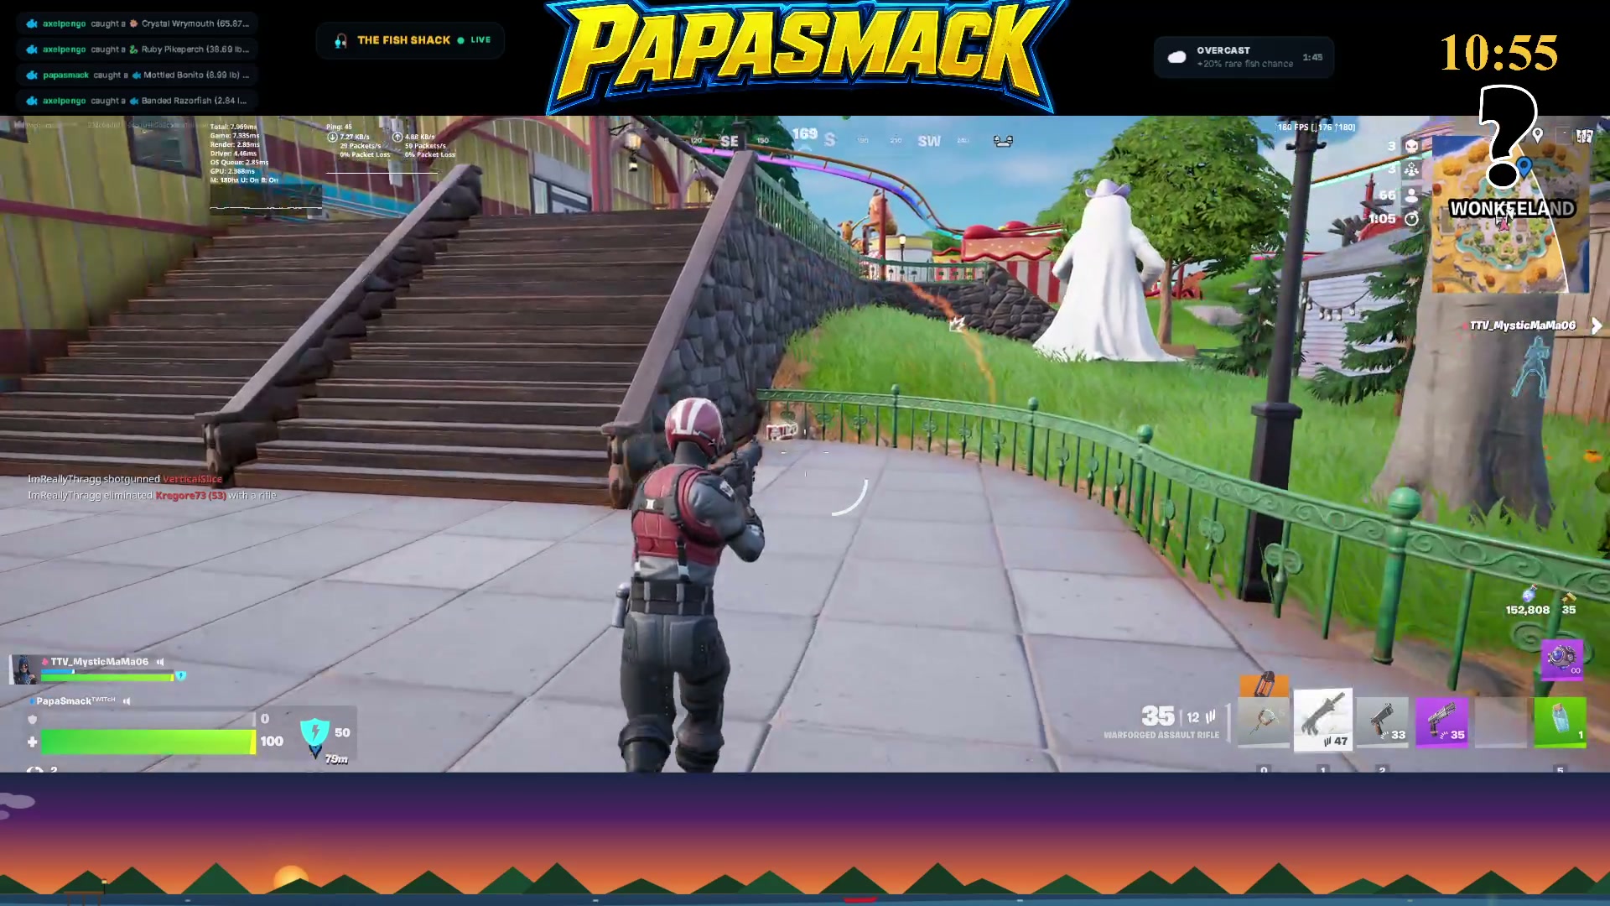The image size is (1610, 906).
Task: Click the players remaining icon
Action: [1412, 195]
